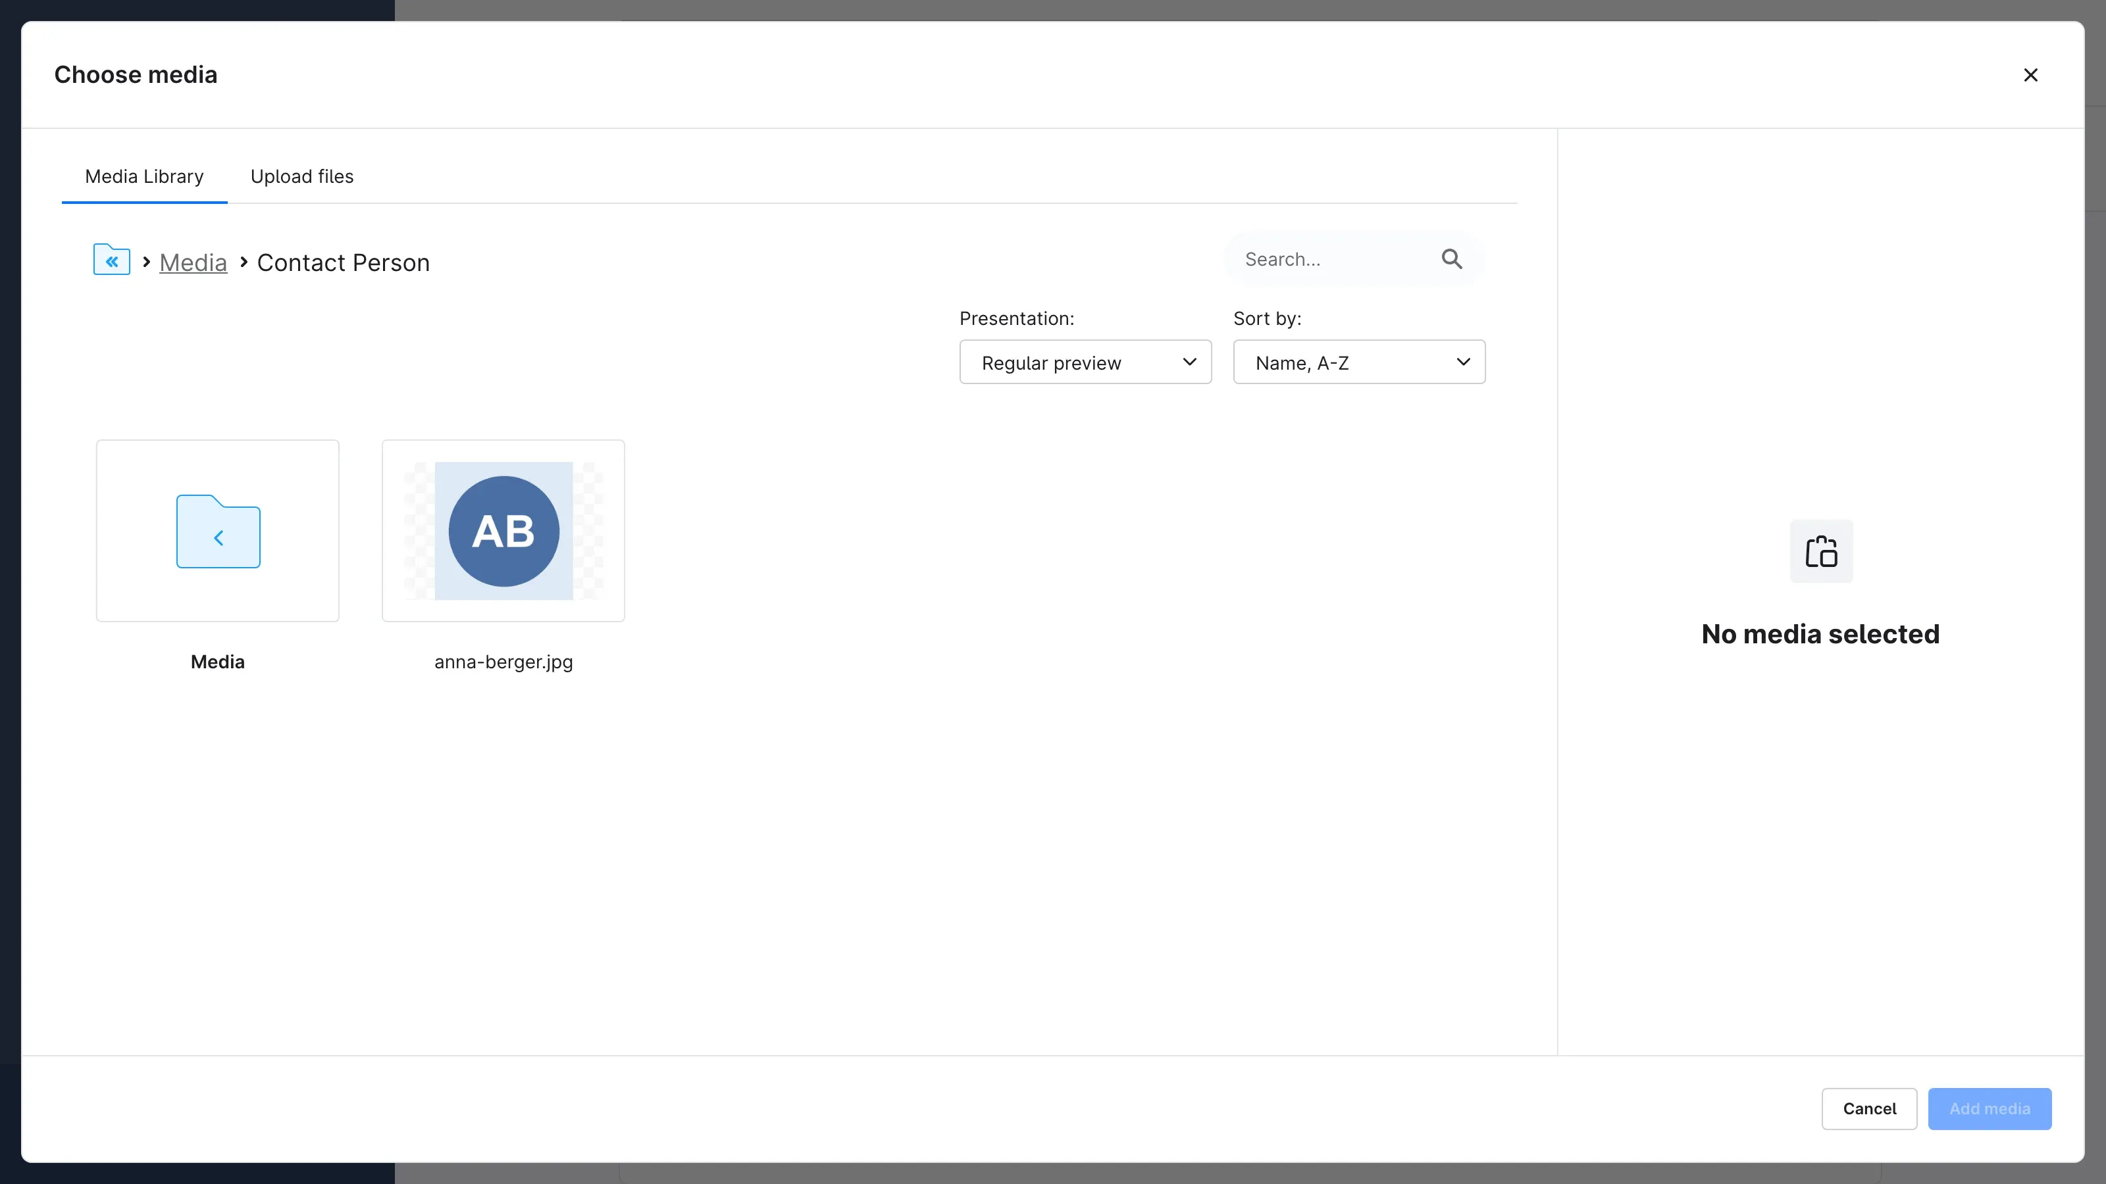Open the parent Media folder tile
Image resolution: width=2106 pixels, height=1184 pixels.
[x=217, y=530]
